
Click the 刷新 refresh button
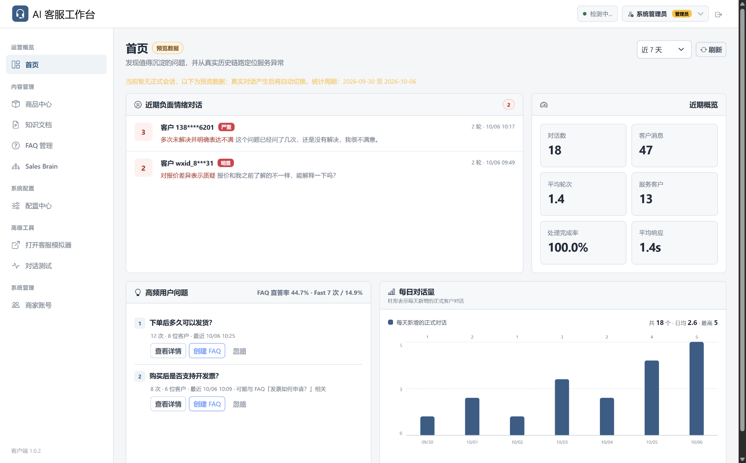coord(711,50)
